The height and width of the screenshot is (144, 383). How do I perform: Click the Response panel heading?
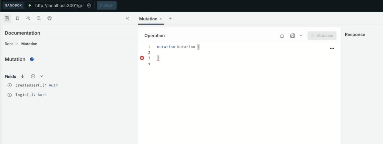click(355, 34)
